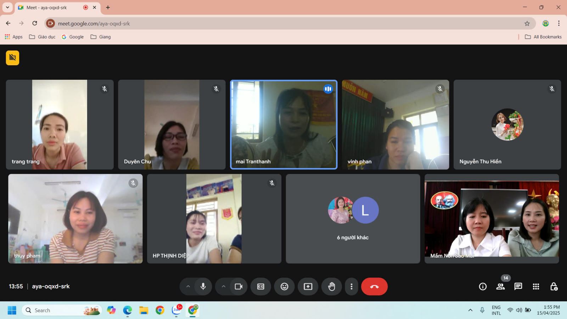Screen dimensions: 567x319
Task: Select the Meet aya-oqxd-srk browser tab
Action: pyautogui.click(x=50, y=7)
